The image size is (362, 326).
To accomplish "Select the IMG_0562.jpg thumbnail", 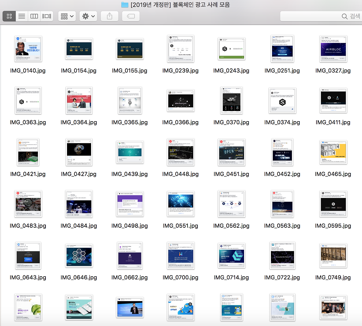I will pos(232,204).
